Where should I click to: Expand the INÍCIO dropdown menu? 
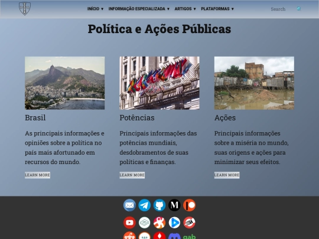click(x=96, y=9)
